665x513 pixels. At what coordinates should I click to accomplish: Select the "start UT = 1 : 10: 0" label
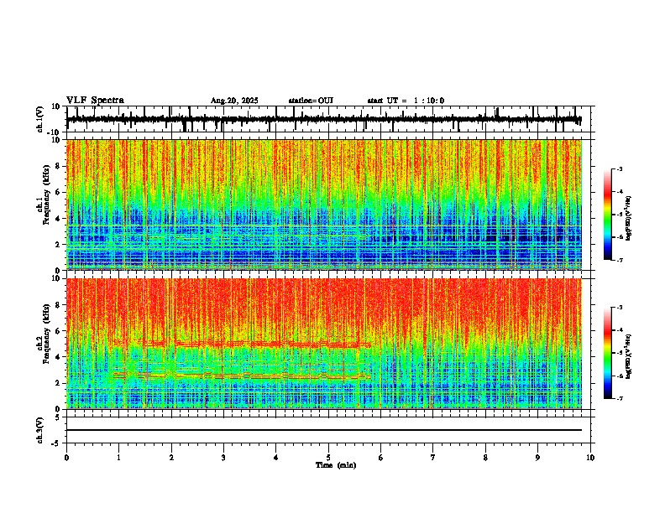tap(406, 101)
